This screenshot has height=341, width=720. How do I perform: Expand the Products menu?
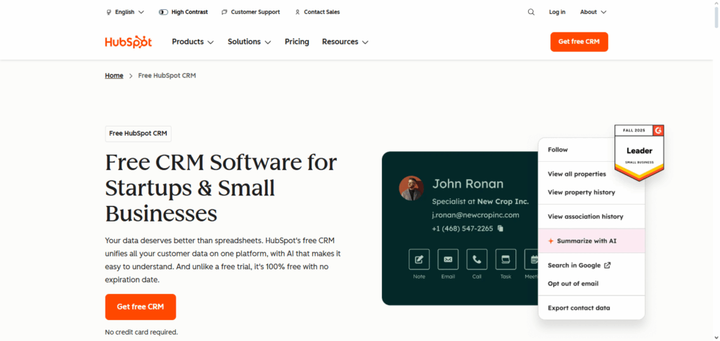click(x=193, y=42)
